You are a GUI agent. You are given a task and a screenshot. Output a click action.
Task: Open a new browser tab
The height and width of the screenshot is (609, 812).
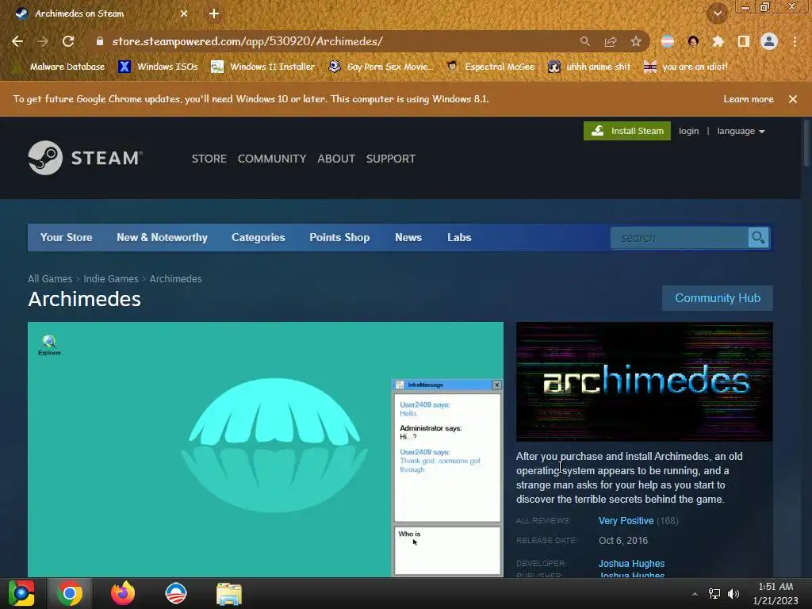[214, 13]
